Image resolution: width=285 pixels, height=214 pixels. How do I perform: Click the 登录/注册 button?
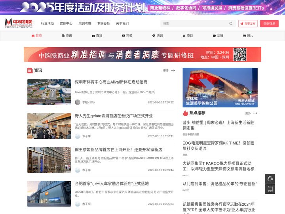pos(270,24)
